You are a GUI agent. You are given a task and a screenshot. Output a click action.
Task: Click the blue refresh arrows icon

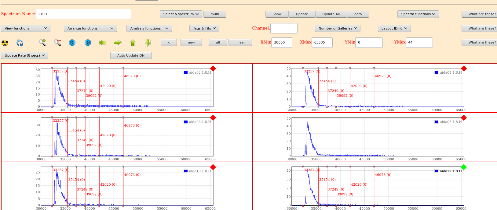pyautogui.click(x=20, y=43)
